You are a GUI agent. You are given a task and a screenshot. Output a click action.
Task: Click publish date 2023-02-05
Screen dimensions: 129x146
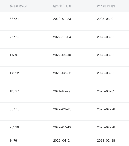[62, 73]
